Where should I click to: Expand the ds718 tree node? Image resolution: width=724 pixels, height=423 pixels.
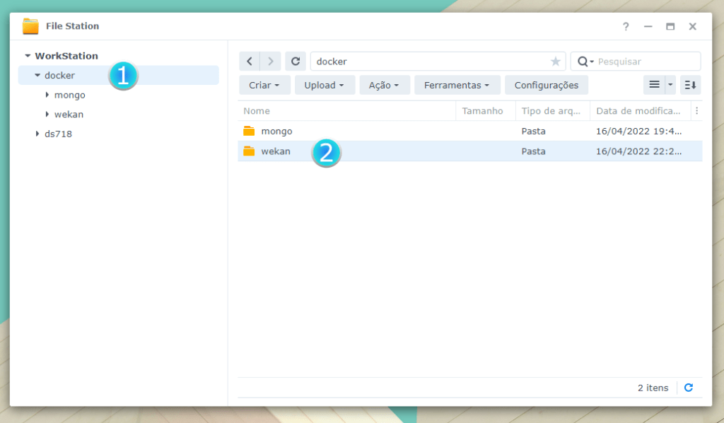[37, 134]
